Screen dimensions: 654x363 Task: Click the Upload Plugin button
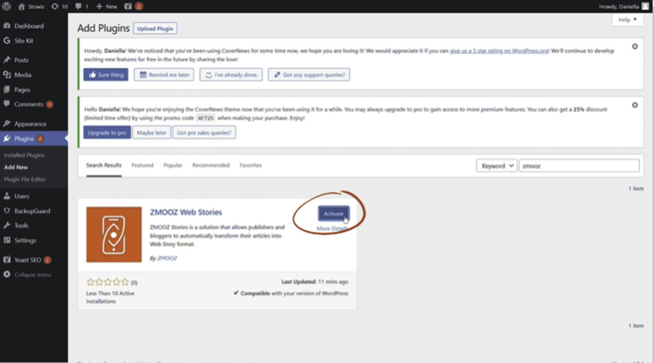[155, 28]
